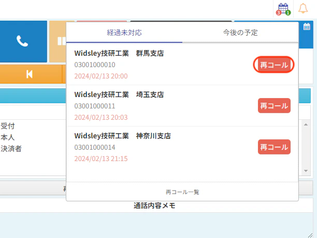
Task: Open the calendar schedule icon with badges
Action: point(283,9)
